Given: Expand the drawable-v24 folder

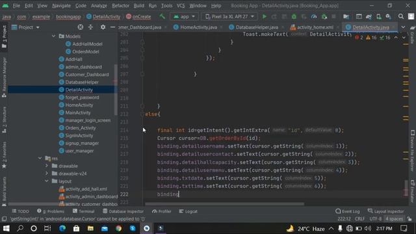Looking at the screenshot, I should 47,174.
